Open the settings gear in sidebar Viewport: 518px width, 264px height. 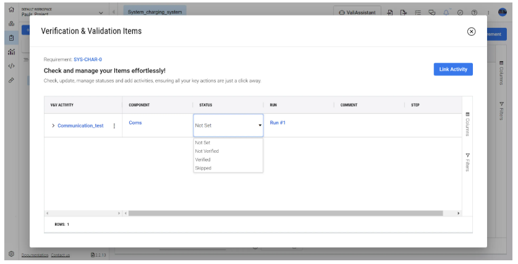coord(11,254)
